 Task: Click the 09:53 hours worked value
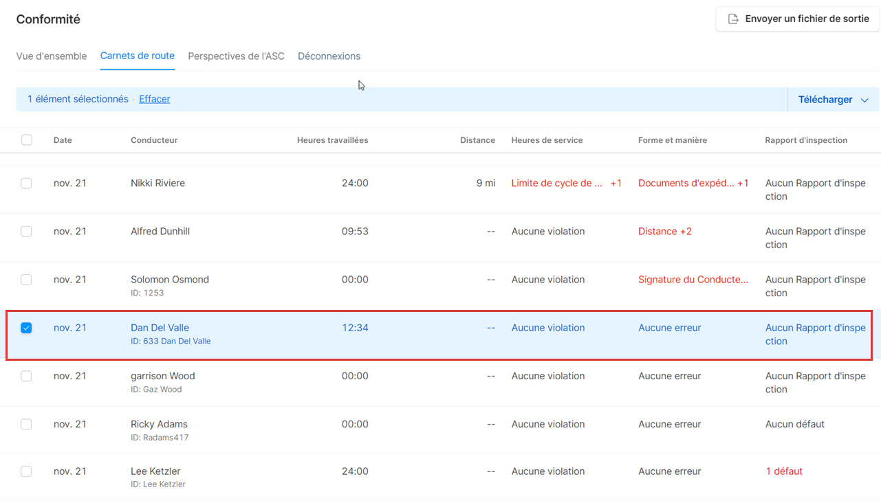coord(355,232)
